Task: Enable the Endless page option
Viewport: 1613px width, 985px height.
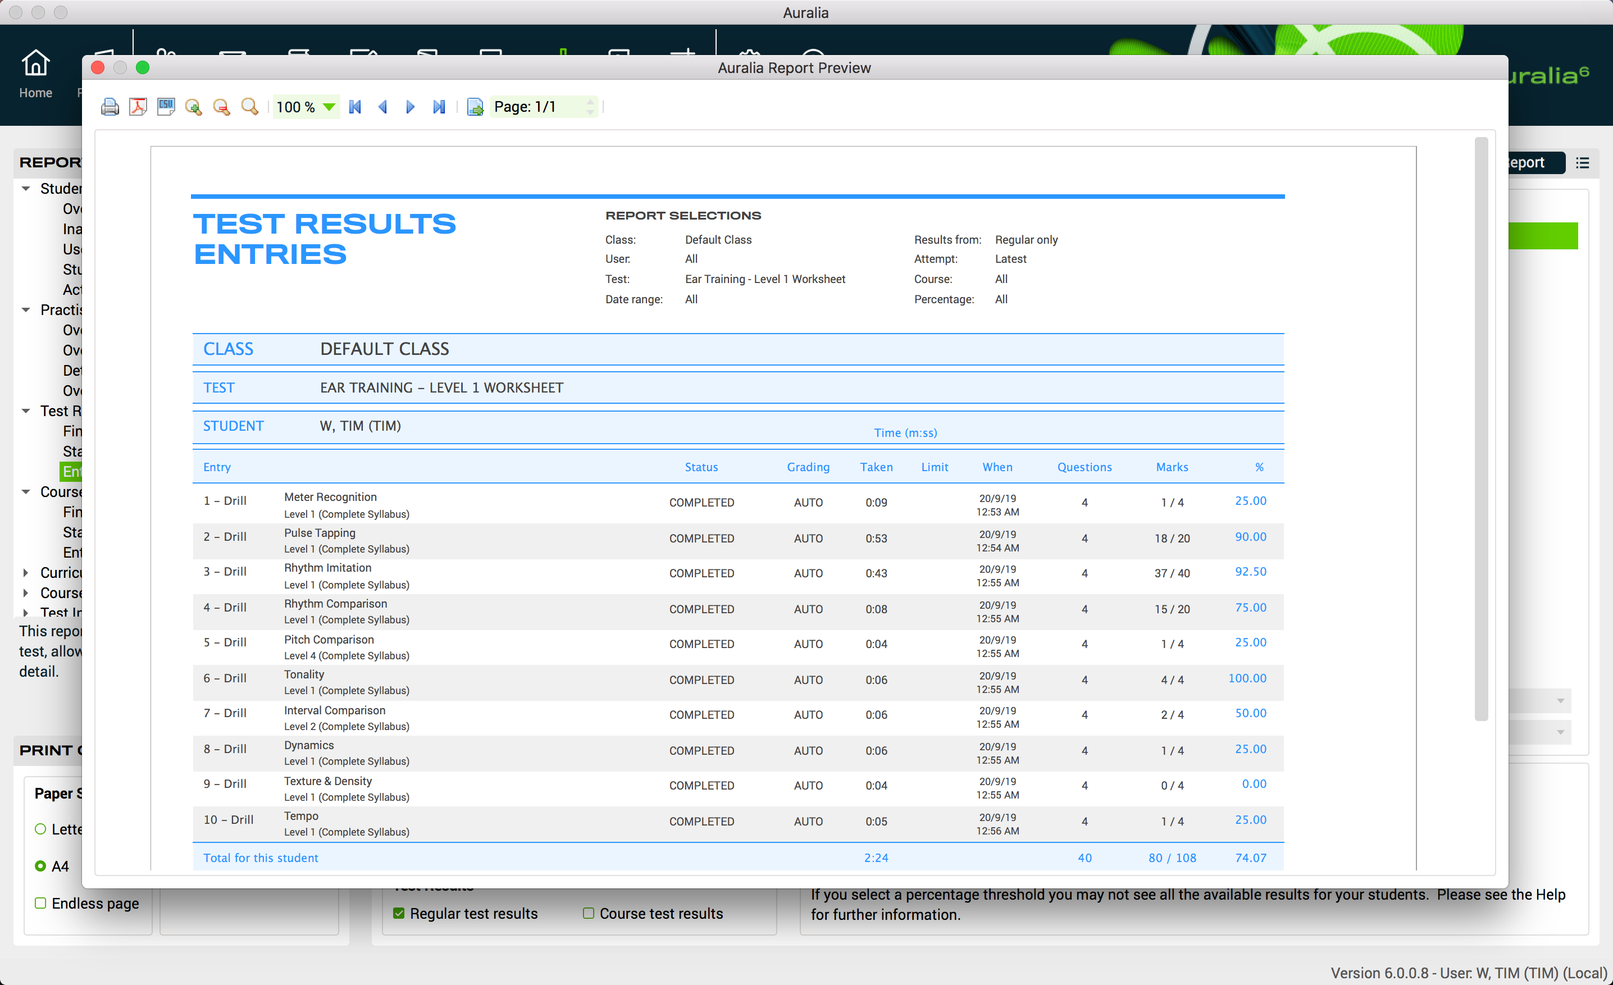Action: [40, 902]
